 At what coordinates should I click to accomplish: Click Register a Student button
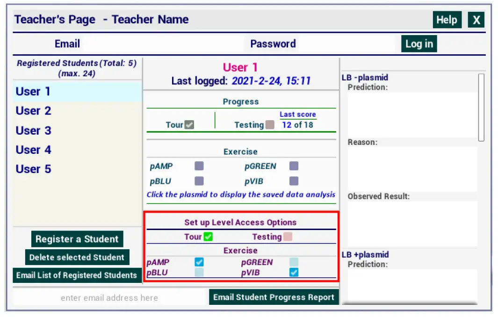[x=77, y=239]
